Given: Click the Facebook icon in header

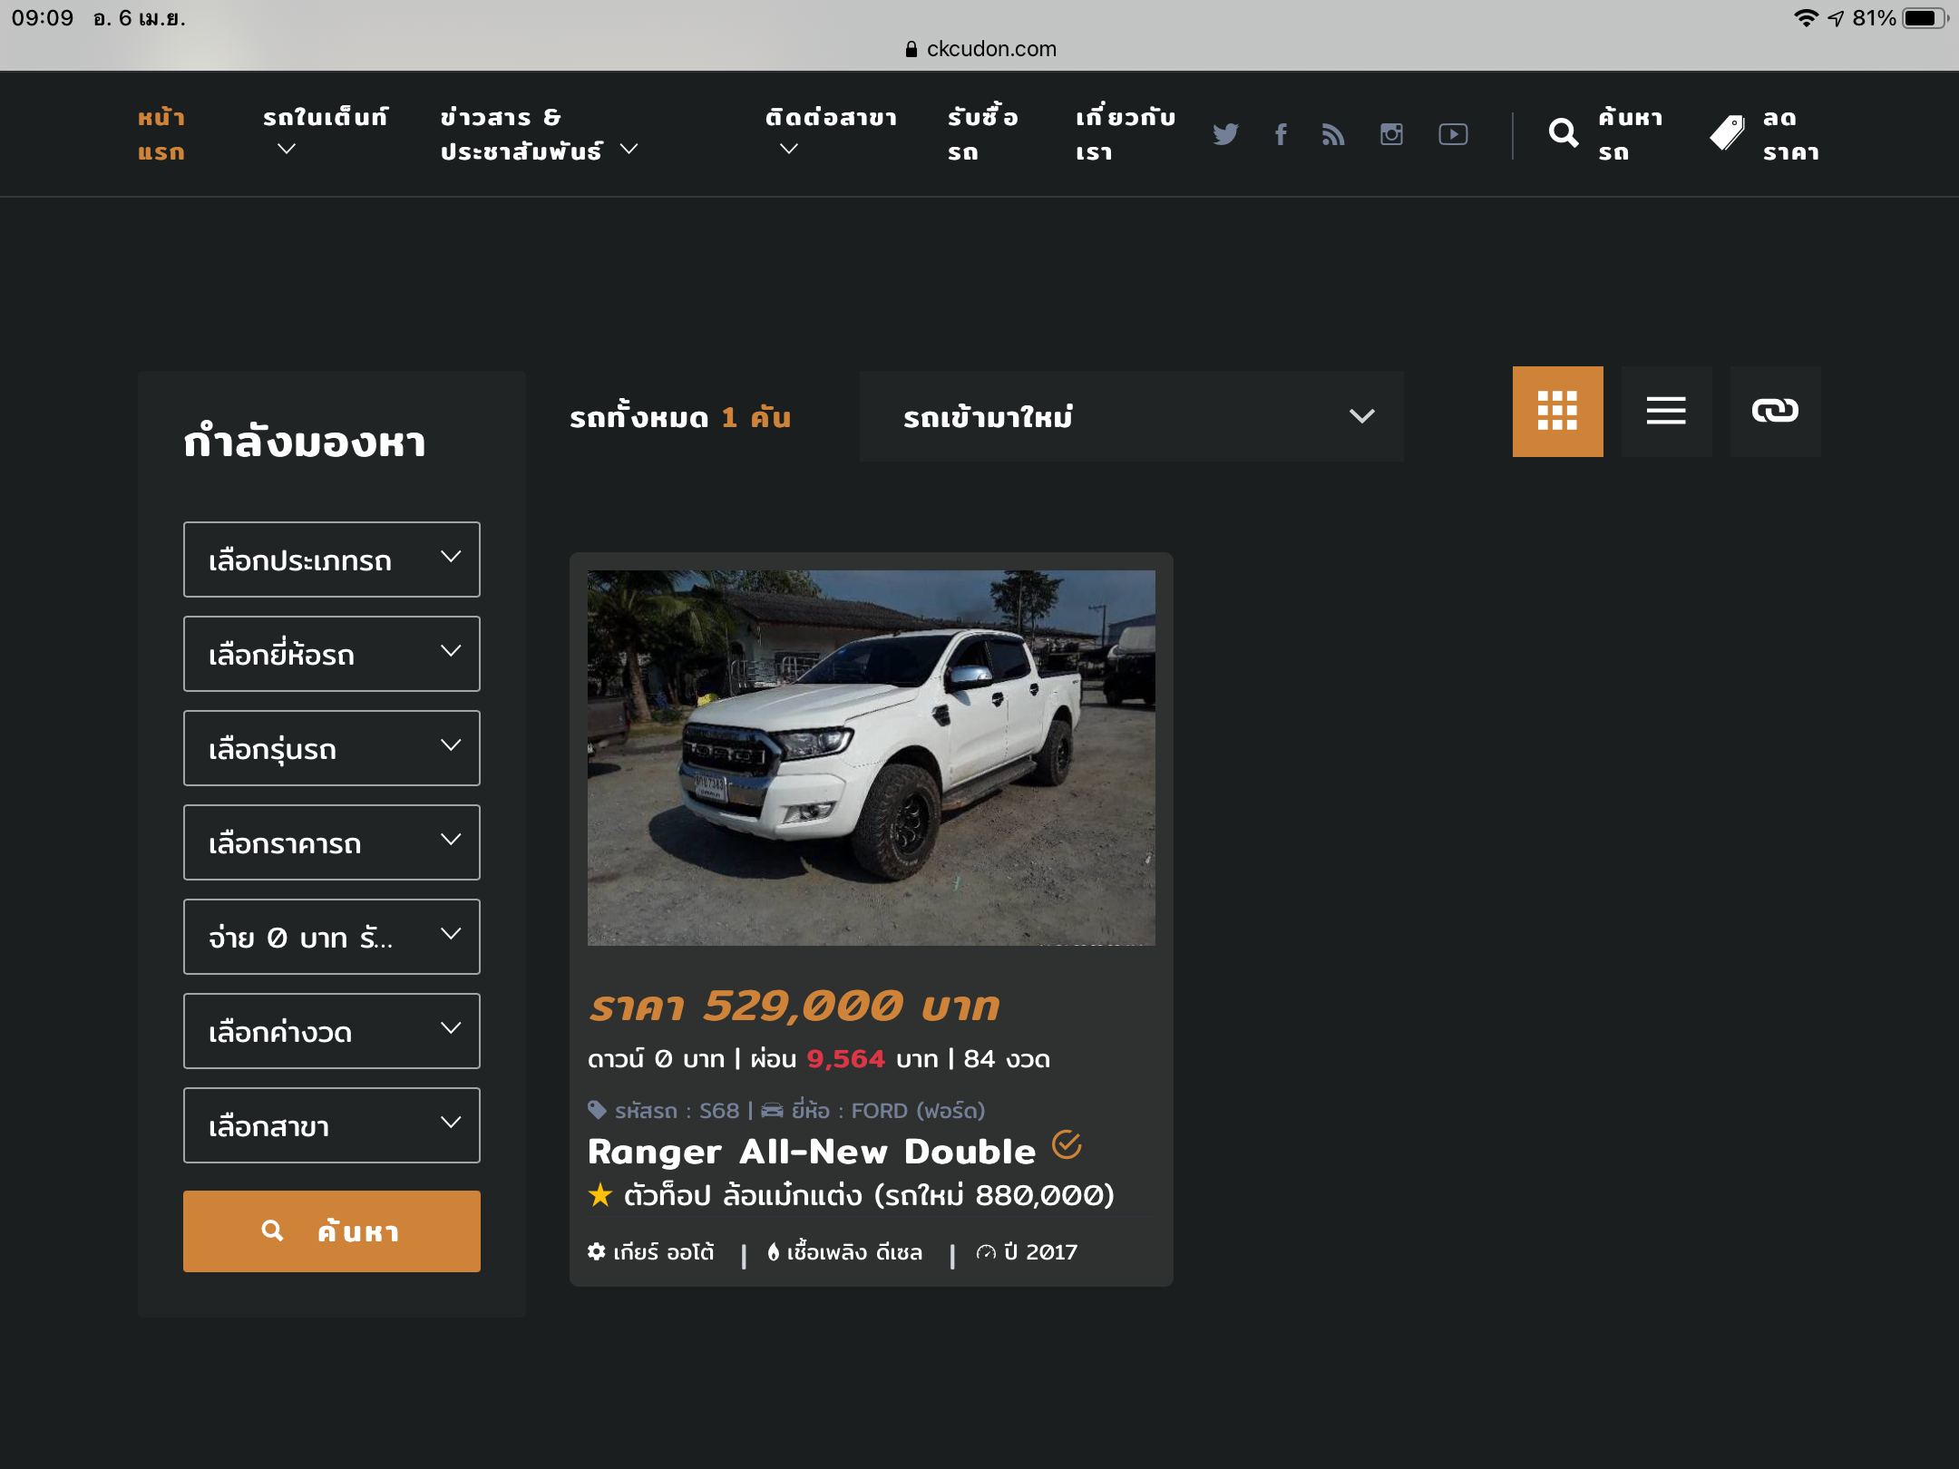Looking at the screenshot, I should click(1281, 134).
